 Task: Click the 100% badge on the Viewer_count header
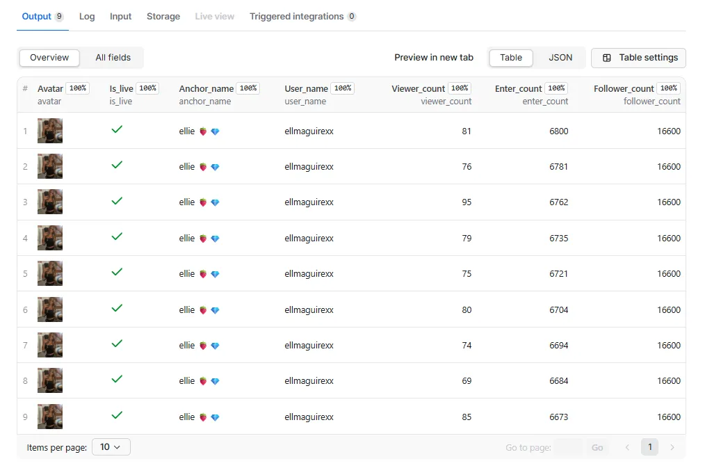click(460, 88)
